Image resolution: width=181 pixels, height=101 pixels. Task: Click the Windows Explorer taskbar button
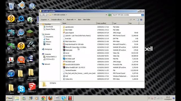coord(17,98)
